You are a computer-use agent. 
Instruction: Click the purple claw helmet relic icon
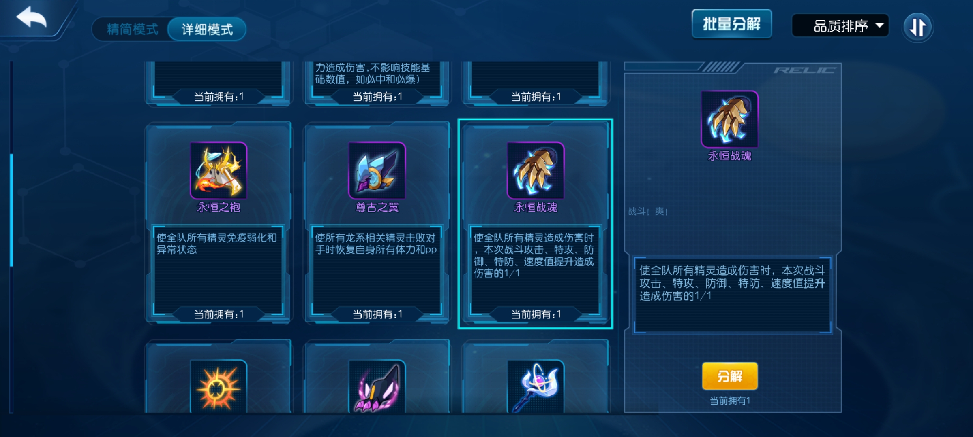pyautogui.click(x=377, y=386)
